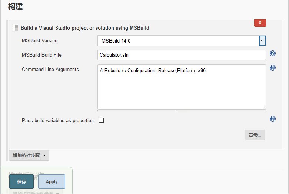Open the 高级... advanced options button
The image size is (289, 194).
[255, 135]
